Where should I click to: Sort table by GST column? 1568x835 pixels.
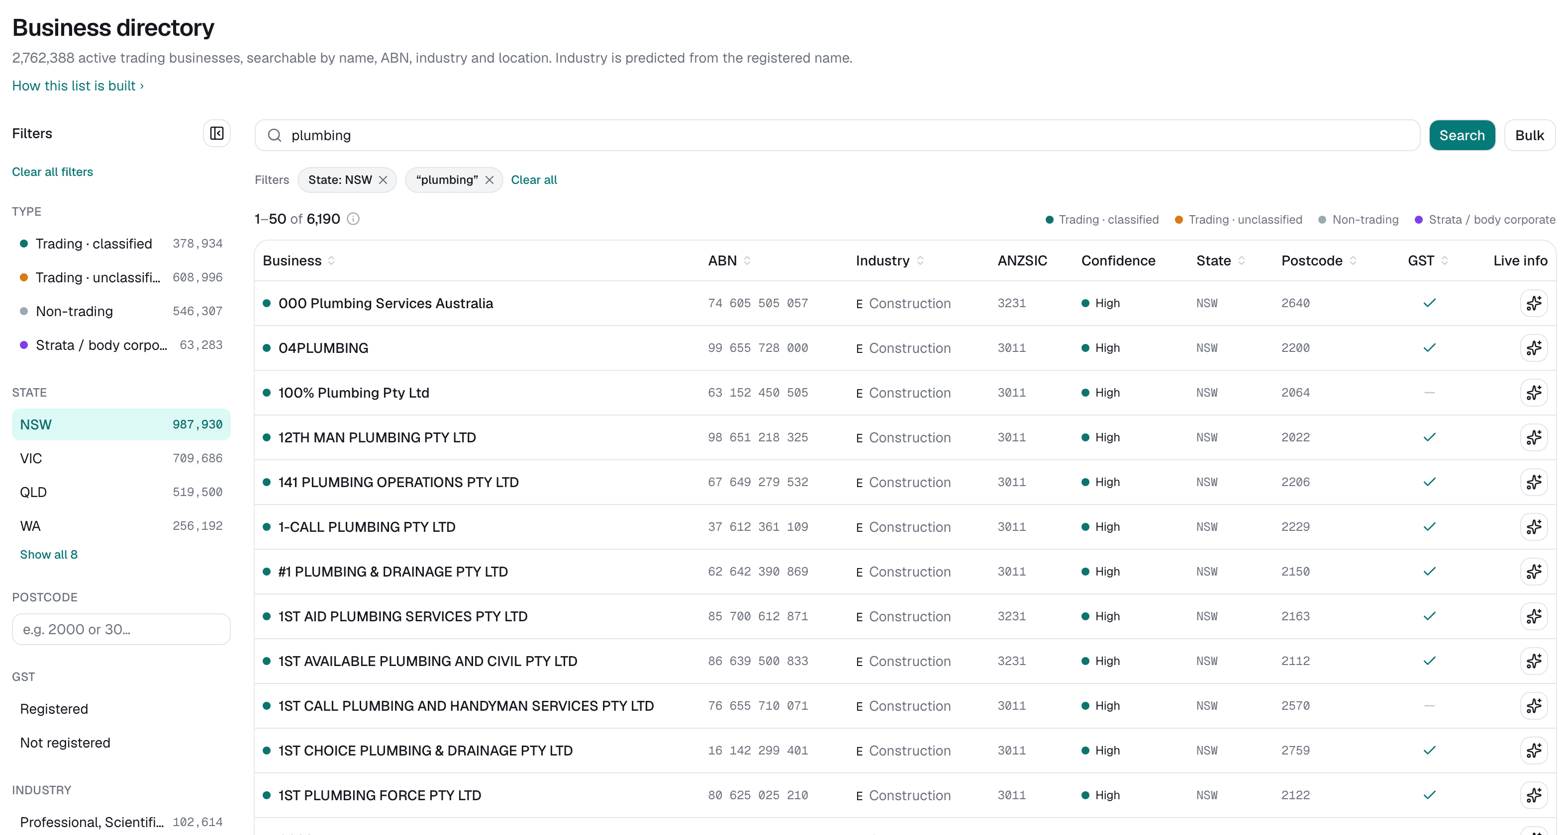(x=1427, y=261)
